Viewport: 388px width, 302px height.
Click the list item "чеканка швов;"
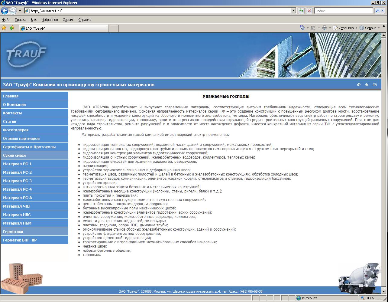point(95,246)
